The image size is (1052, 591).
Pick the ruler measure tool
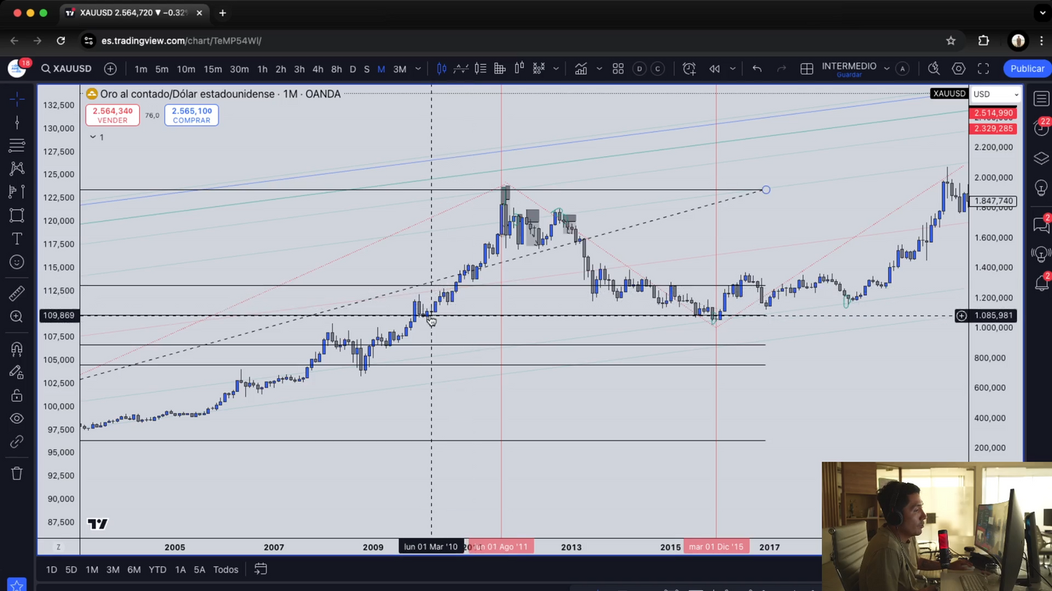[17, 293]
